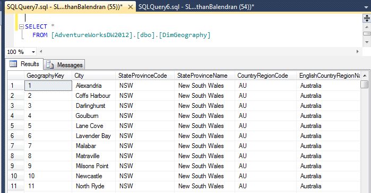Click [DimGeography] in the query
371x193 pixels.
point(185,35)
